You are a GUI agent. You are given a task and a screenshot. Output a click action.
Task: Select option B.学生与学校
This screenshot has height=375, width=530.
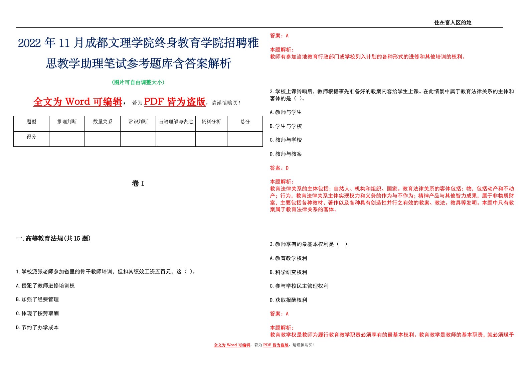click(x=286, y=126)
